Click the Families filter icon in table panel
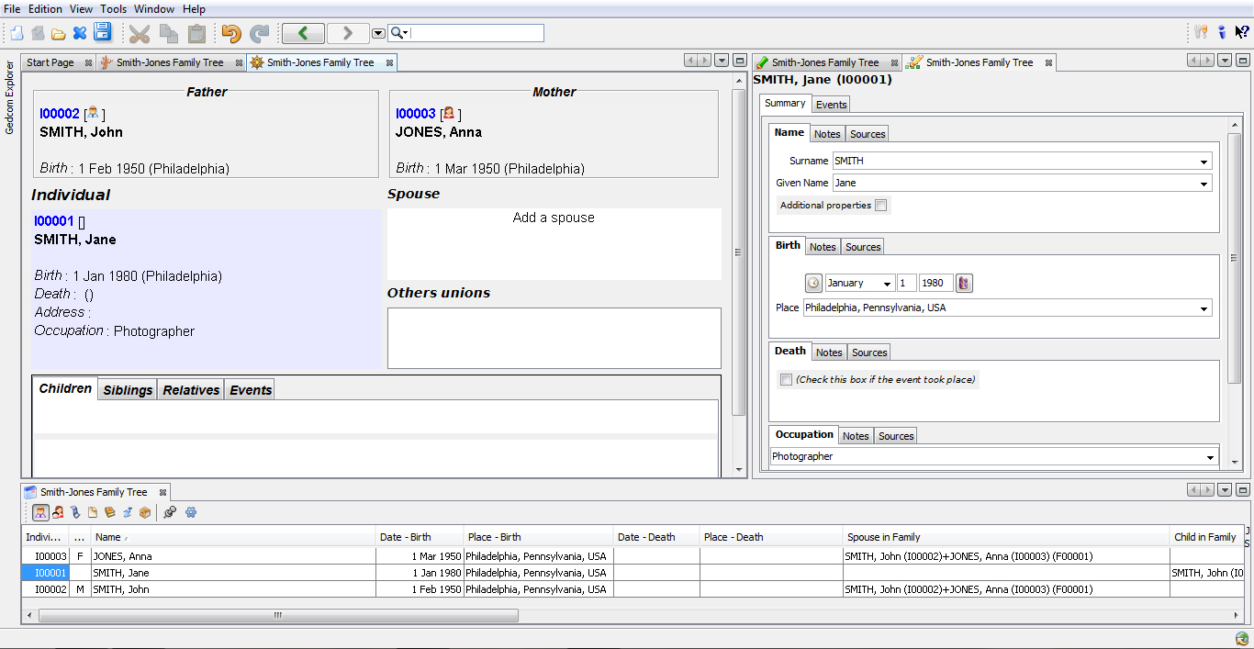Screen dimensions: 1254x649 (57, 513)
